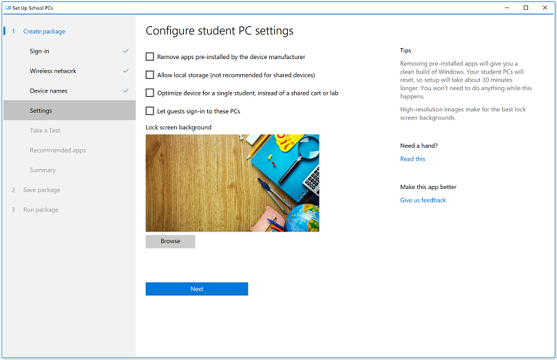This screenshot has width=557, height=360.
Task: Click the Give us feedback link
Action: click(423, 201)
